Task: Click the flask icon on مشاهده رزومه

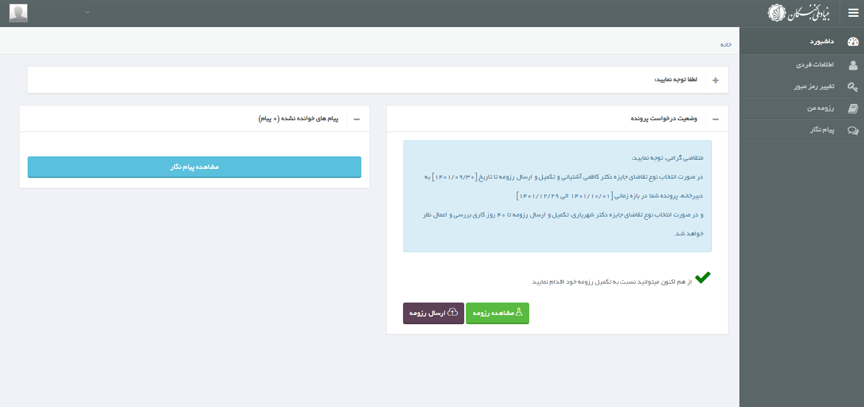Action: (519, 312)
